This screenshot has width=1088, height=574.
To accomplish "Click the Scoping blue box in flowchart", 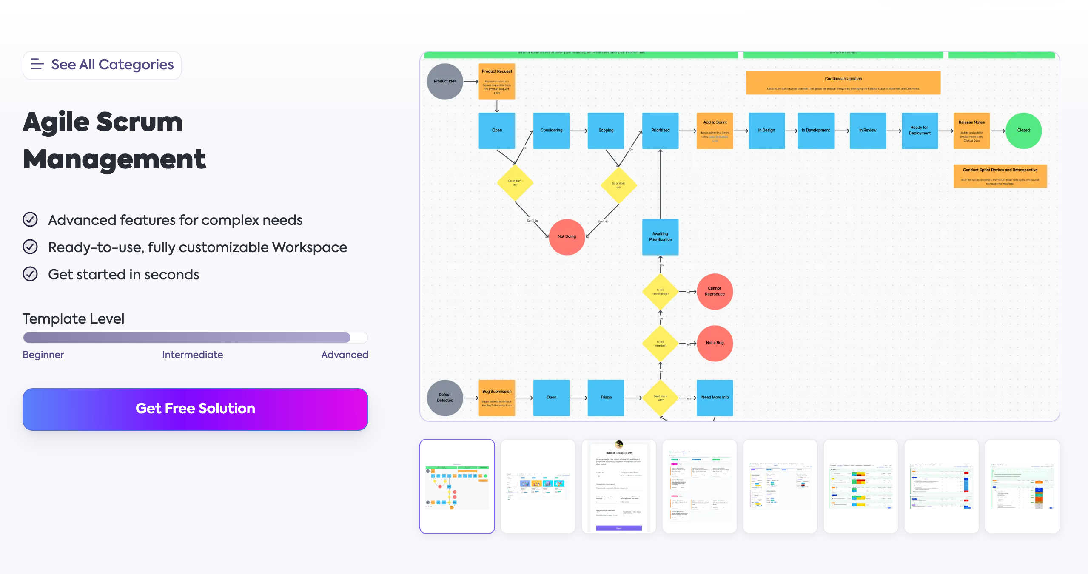I will pos(606,131).
